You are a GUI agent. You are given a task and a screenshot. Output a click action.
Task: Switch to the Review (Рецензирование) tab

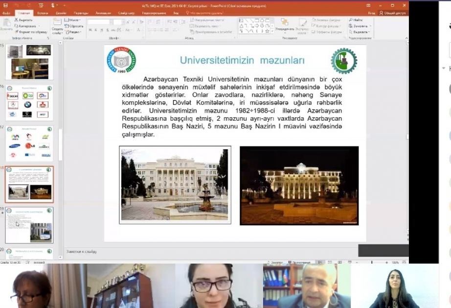[x=154, y=13]
